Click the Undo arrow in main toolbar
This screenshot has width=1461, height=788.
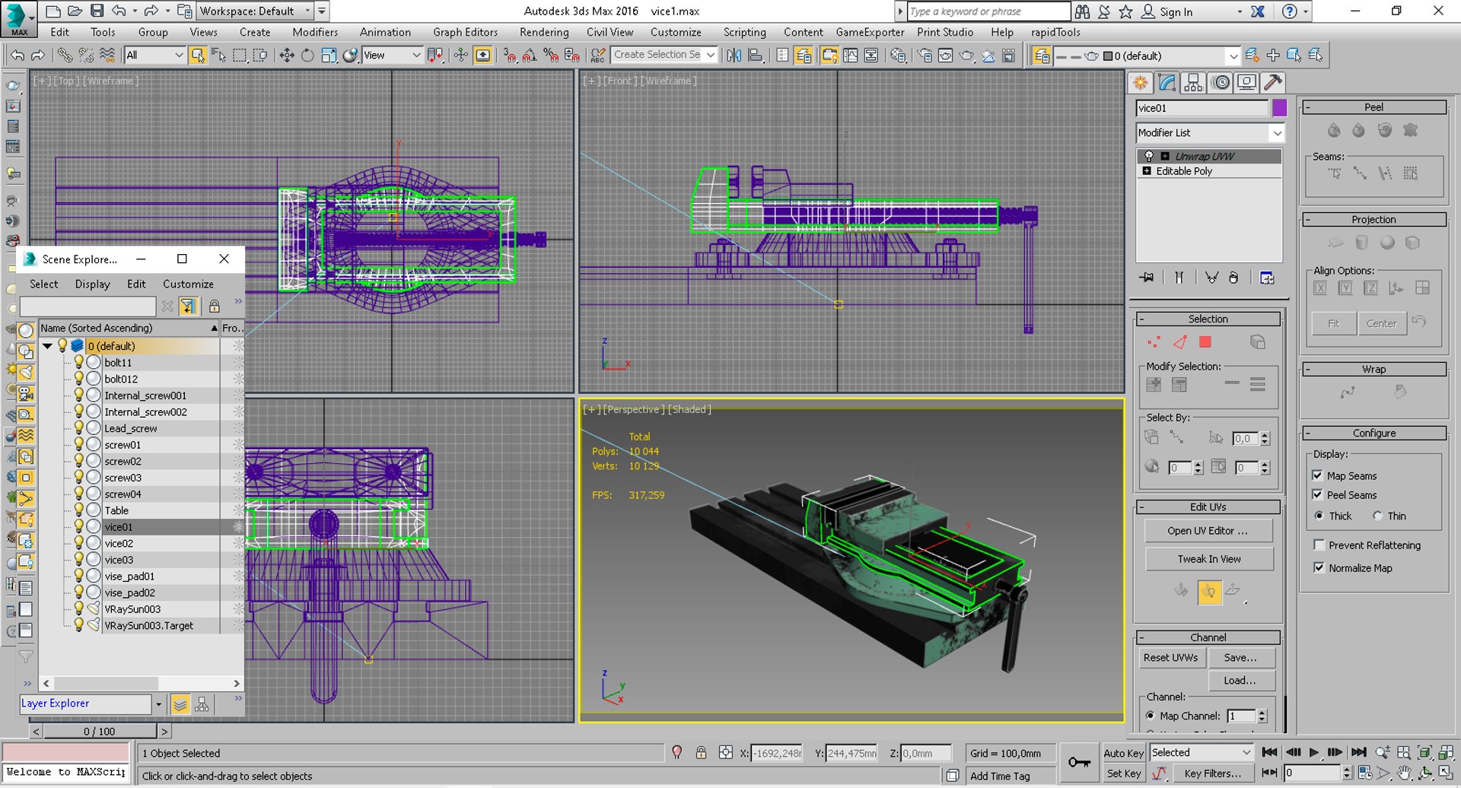18,56
